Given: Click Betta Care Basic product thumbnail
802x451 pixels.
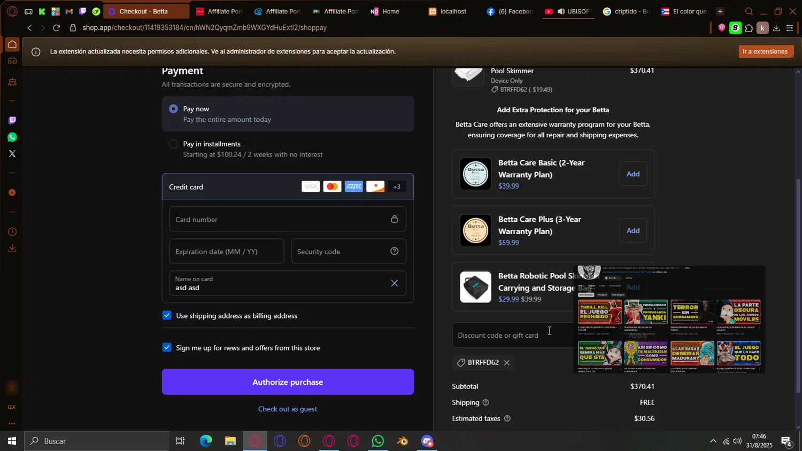Looking at the screenshot, I should (475, 174).
